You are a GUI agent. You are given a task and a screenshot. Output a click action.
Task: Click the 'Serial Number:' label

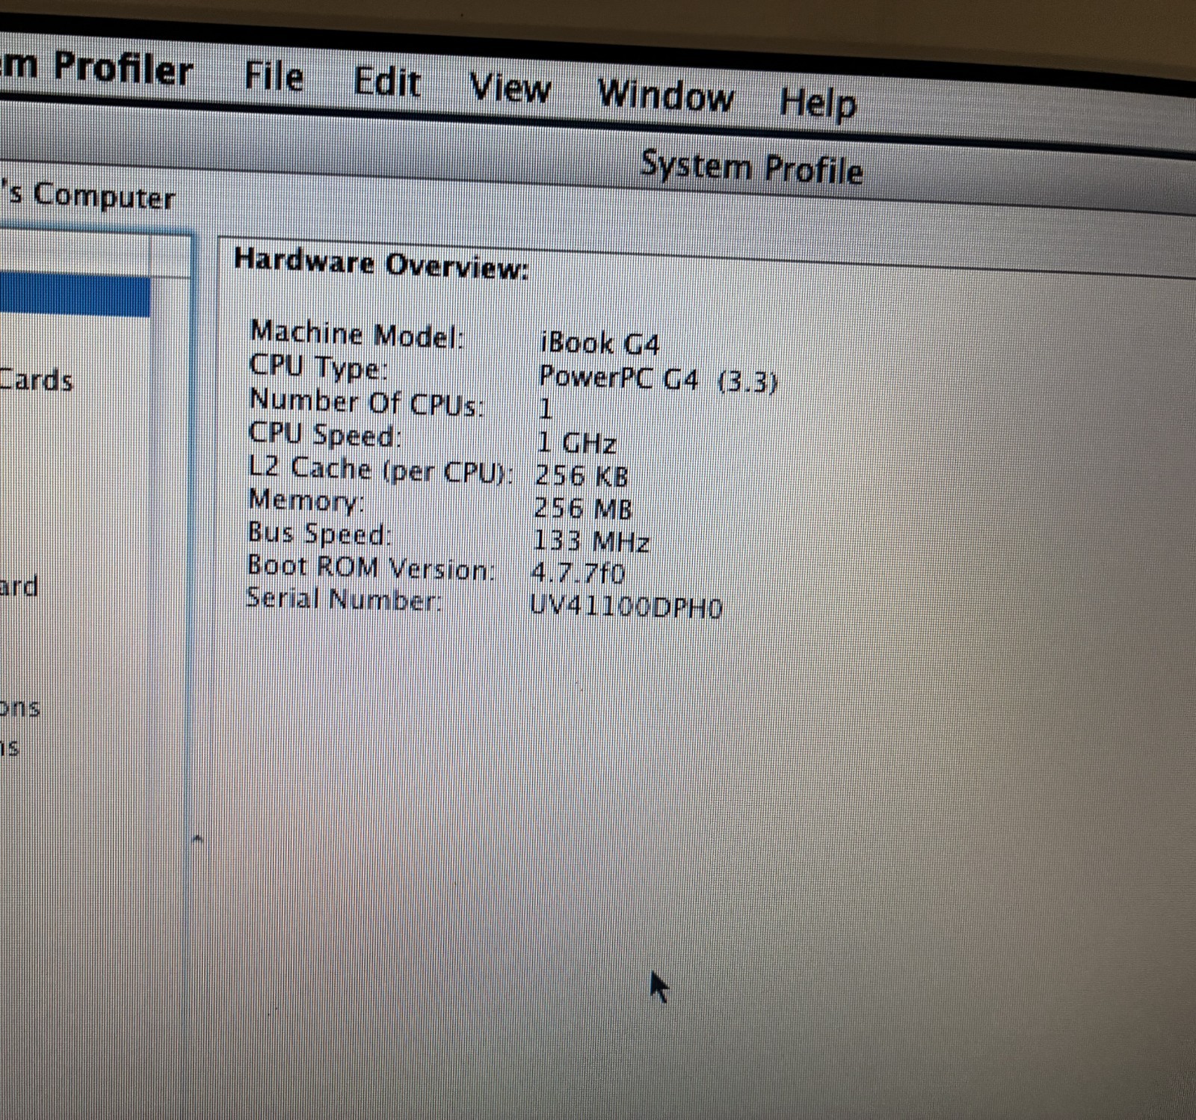[x=344, y=599]
